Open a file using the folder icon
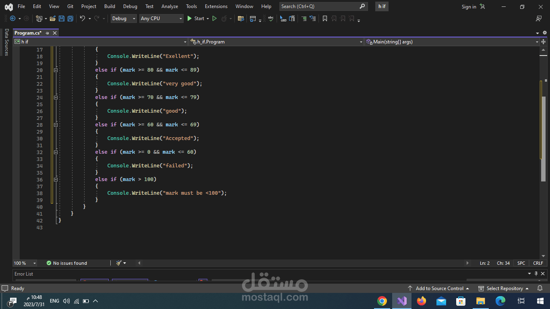Viewport: 550px width, 309px height. [x=52, y=19]
